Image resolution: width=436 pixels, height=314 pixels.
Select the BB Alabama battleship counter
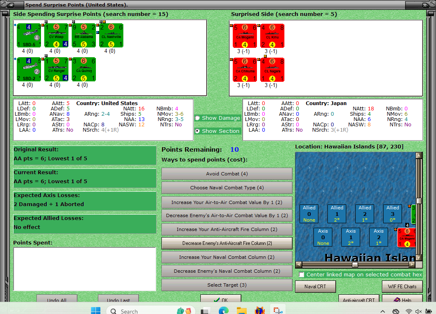[84, 36]
